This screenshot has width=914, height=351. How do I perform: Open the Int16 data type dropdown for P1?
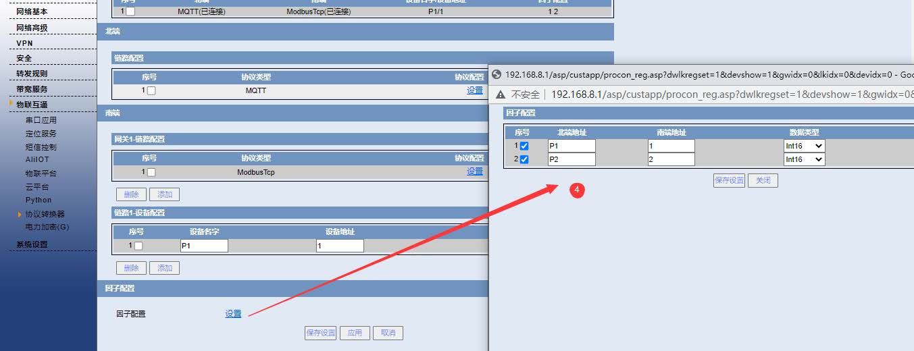pos(804,146)
